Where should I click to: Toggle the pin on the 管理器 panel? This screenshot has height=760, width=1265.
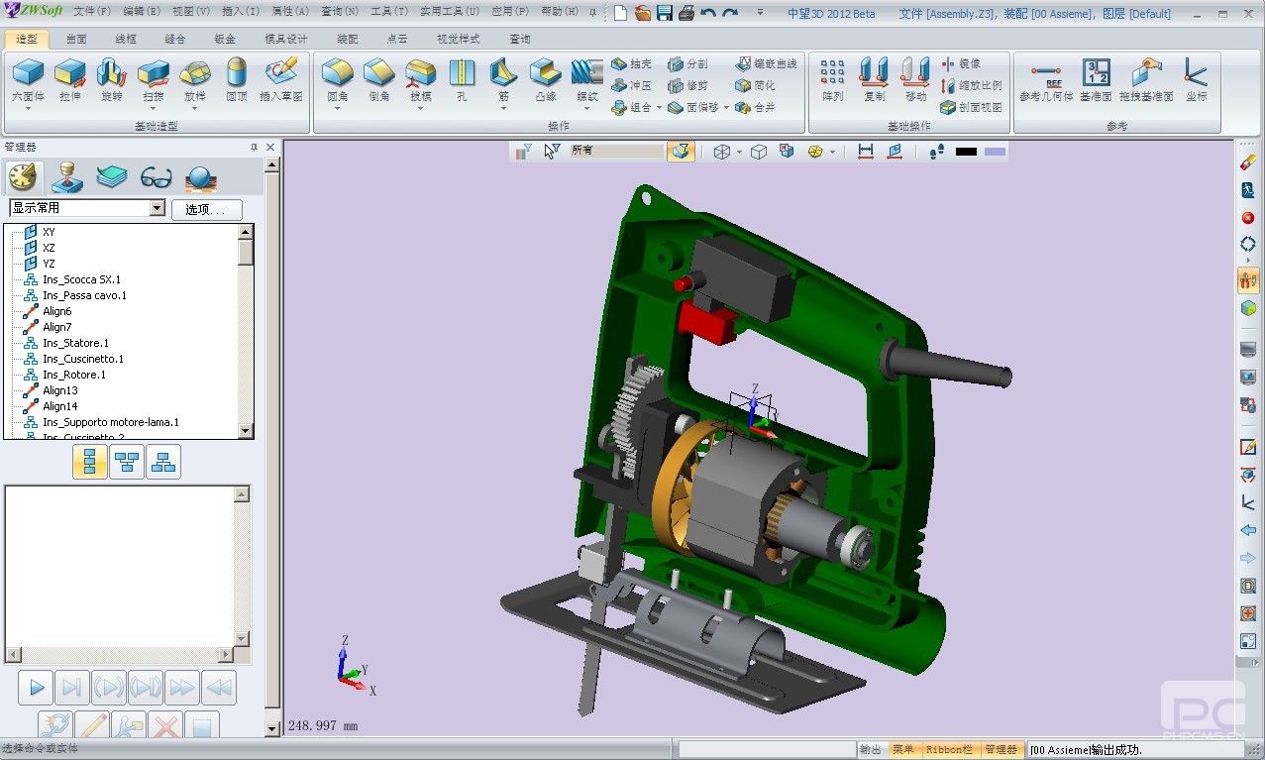point(254,147)
